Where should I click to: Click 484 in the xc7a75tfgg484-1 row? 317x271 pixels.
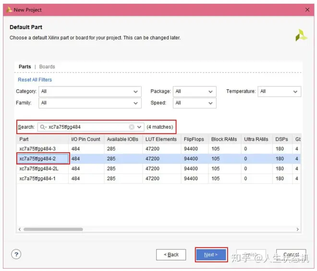[x=75, y=179]
